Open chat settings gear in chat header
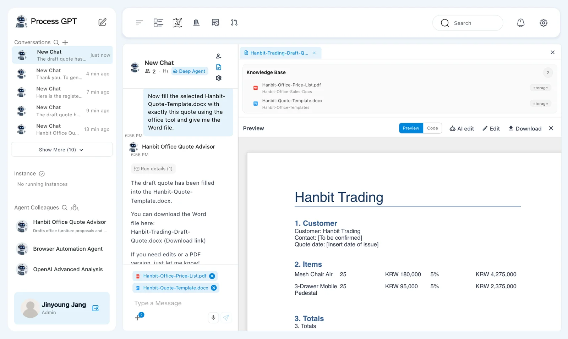This screenshot has width=568, height=339. 219,78
